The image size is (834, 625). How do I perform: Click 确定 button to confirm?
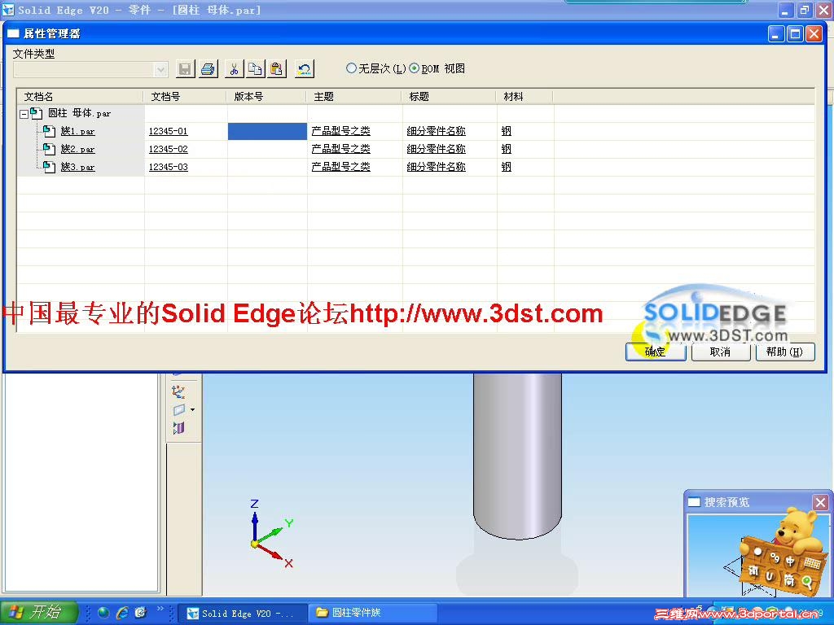[656, 352]
